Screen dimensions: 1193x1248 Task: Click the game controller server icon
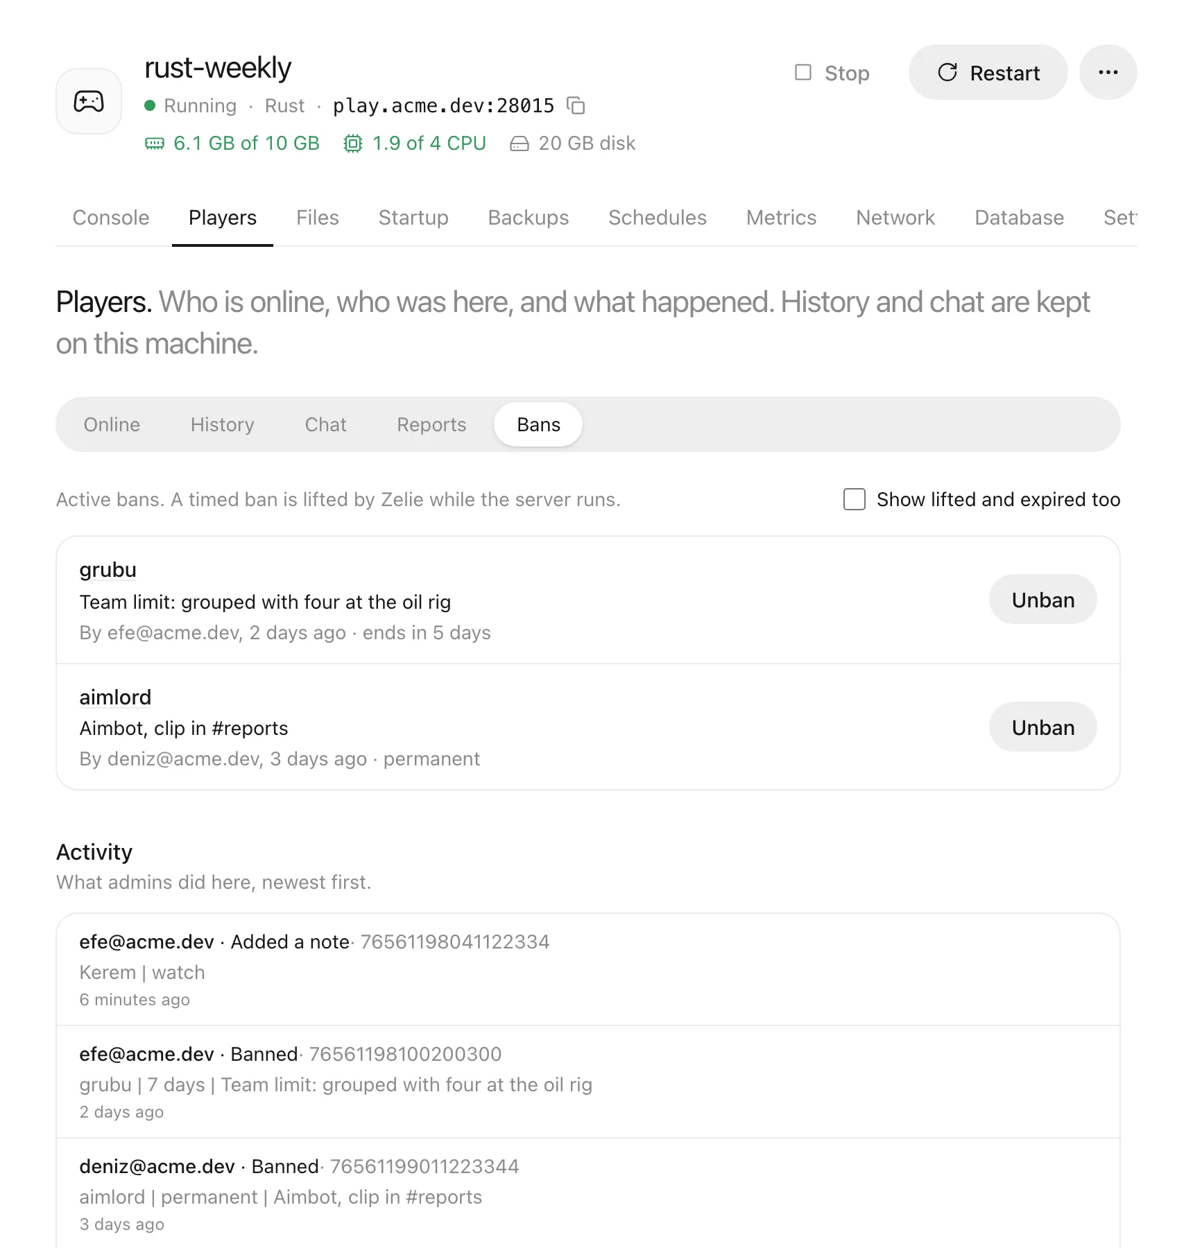pyautogui.click(x=89, y=101)
